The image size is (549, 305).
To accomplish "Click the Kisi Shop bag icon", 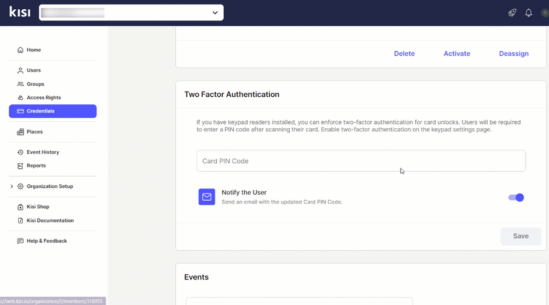I will click(x=20, y=207).
